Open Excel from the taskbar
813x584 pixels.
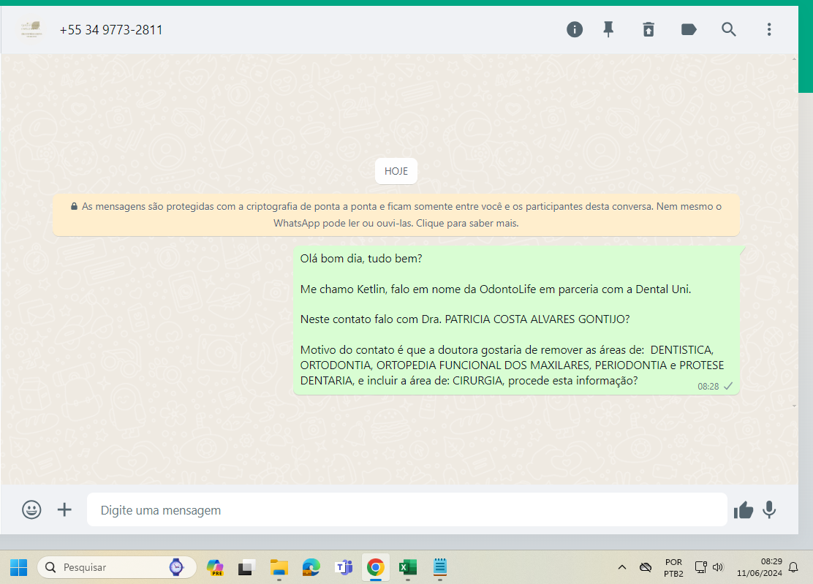point(407,567)
